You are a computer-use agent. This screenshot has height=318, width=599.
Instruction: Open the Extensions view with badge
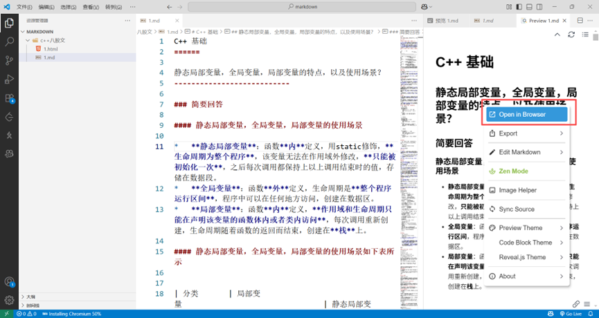[x=9, y=98]
